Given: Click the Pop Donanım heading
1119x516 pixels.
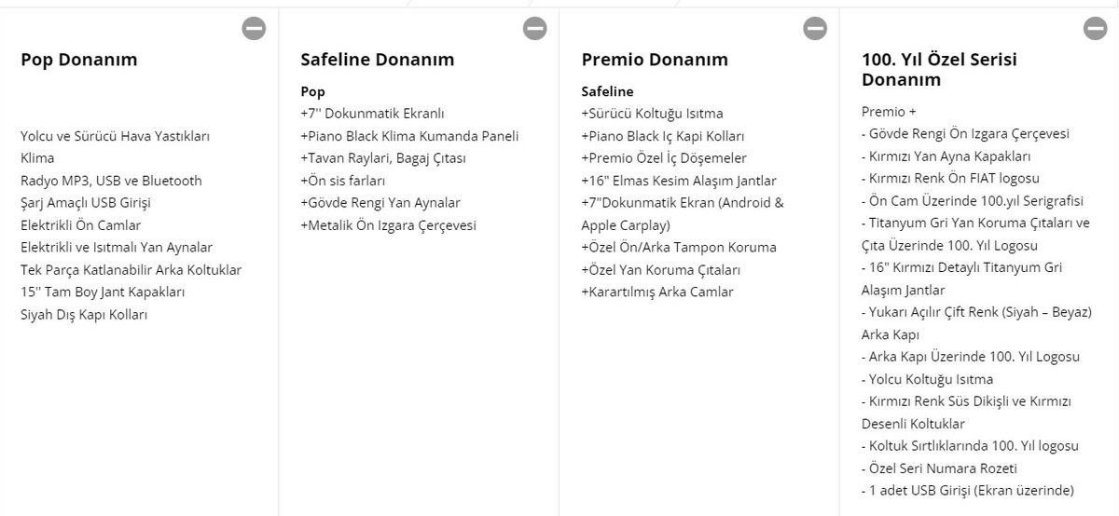Looking at the screenshot, I should (x=79, y=60).
